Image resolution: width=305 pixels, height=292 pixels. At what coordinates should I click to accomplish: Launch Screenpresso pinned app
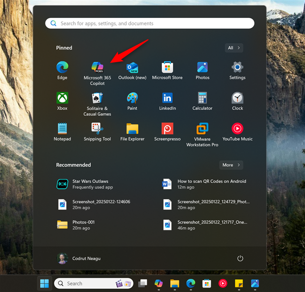(168, 132)
